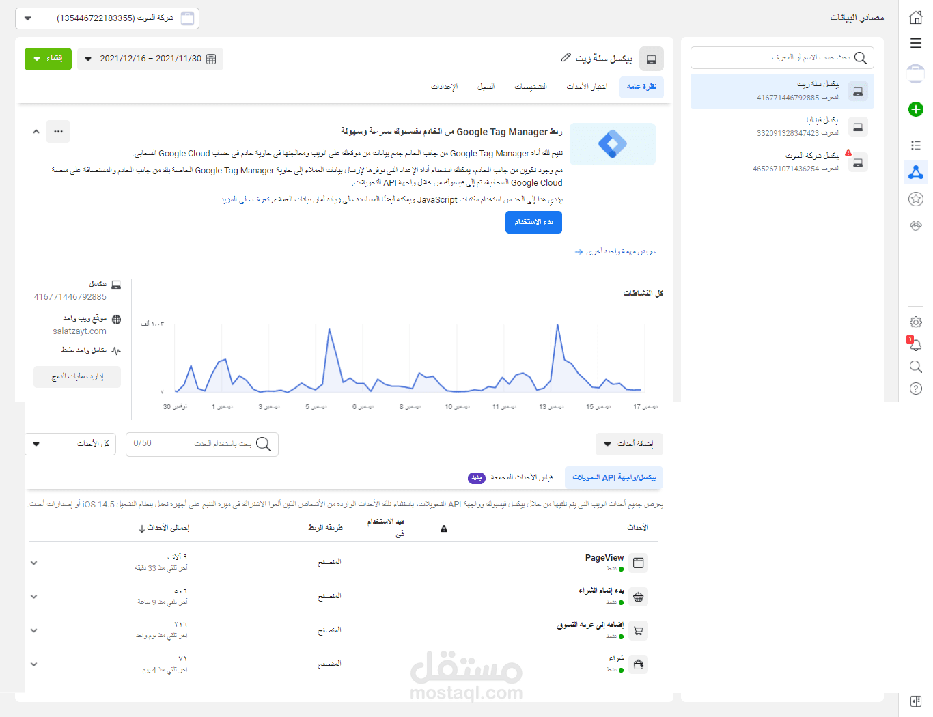Image resolution: width=933 pixels, height=717 pixels.
Task: Click the عرض مهمة واحدة أخرى link
Action: click(x=615, y=252)
